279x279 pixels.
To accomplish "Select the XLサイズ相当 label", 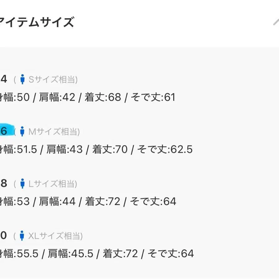I will pyautogui.click(x=55, y=236).
